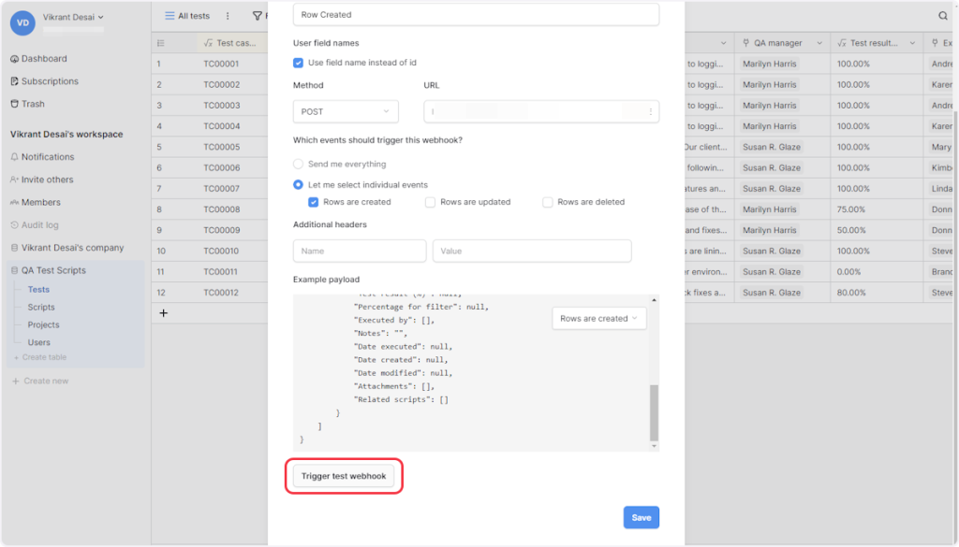959x547 pixels.
Task: Open the All tests view menu
Action: pos(187,16)
